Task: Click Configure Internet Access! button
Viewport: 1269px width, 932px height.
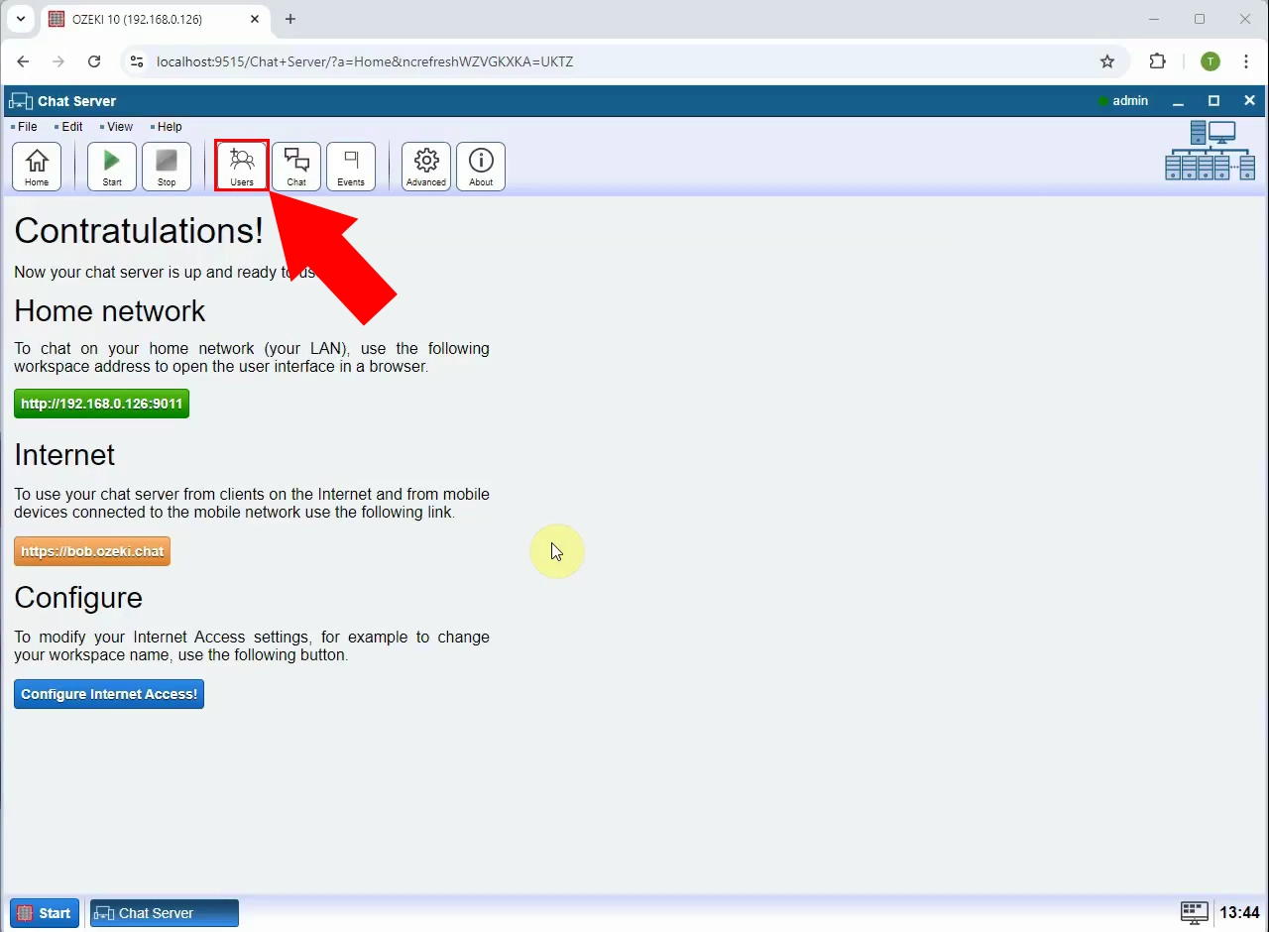Action: pos(109,694)
